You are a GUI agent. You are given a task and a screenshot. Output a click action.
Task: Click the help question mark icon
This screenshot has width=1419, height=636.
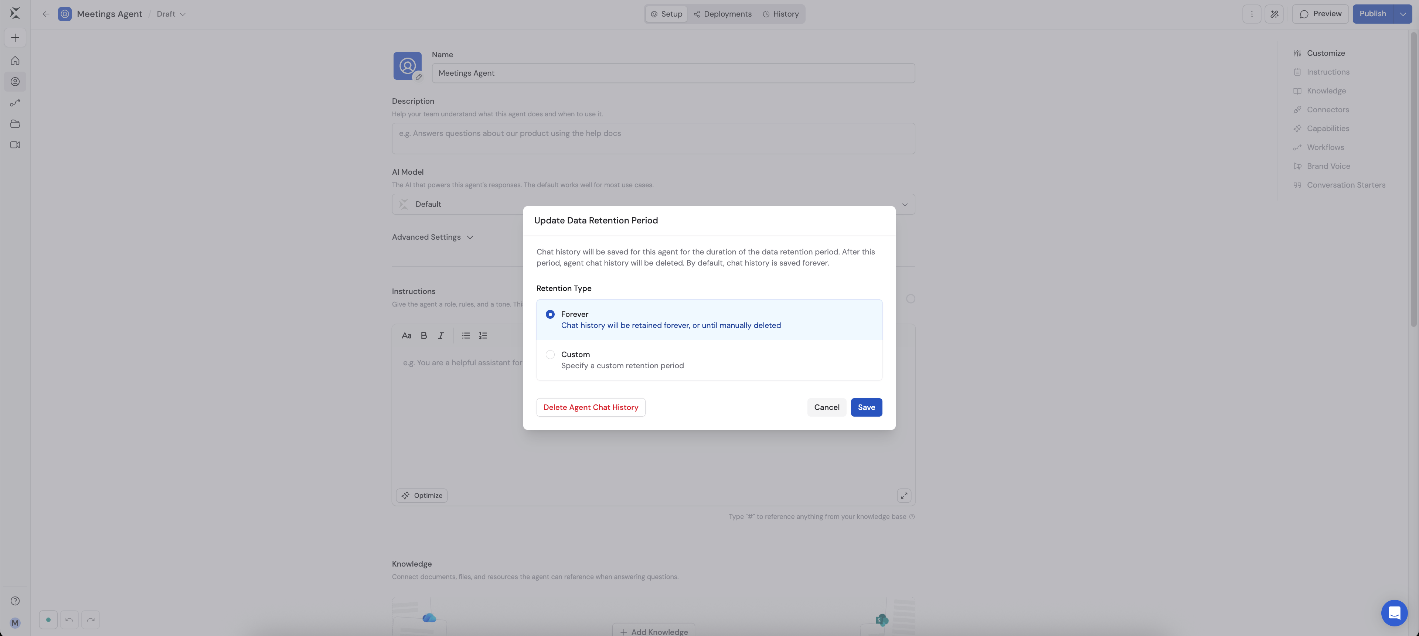(x=15, y=601)
